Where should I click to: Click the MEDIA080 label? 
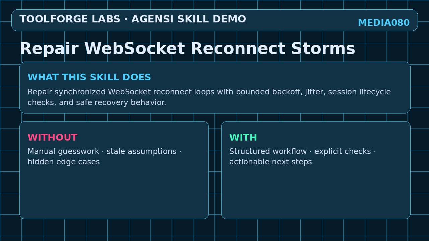click(384, 23)
